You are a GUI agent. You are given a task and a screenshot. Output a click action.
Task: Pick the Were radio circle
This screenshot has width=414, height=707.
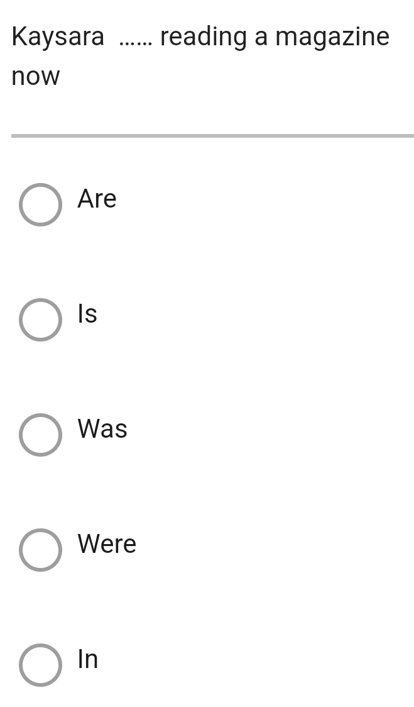41,550
